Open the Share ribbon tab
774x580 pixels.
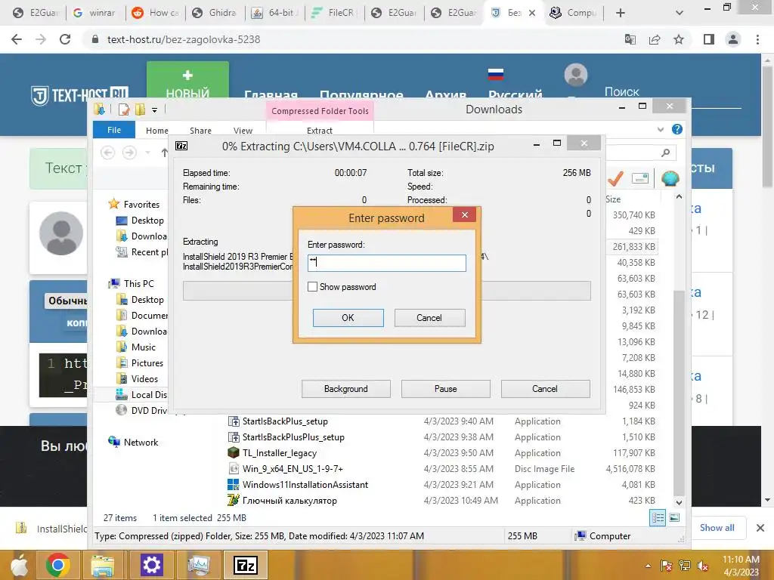(200, 130)
